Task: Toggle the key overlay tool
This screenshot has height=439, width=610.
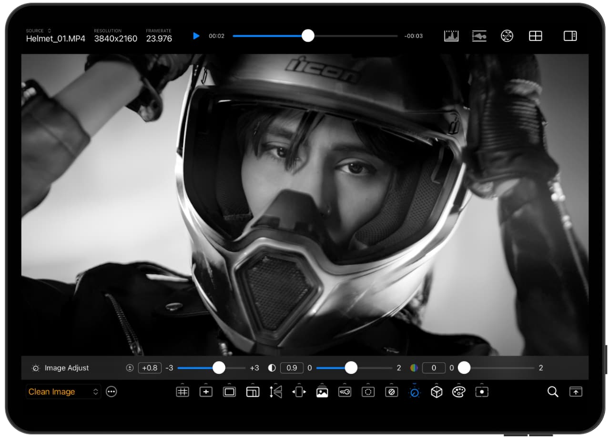Action: [x=345, y=391]
